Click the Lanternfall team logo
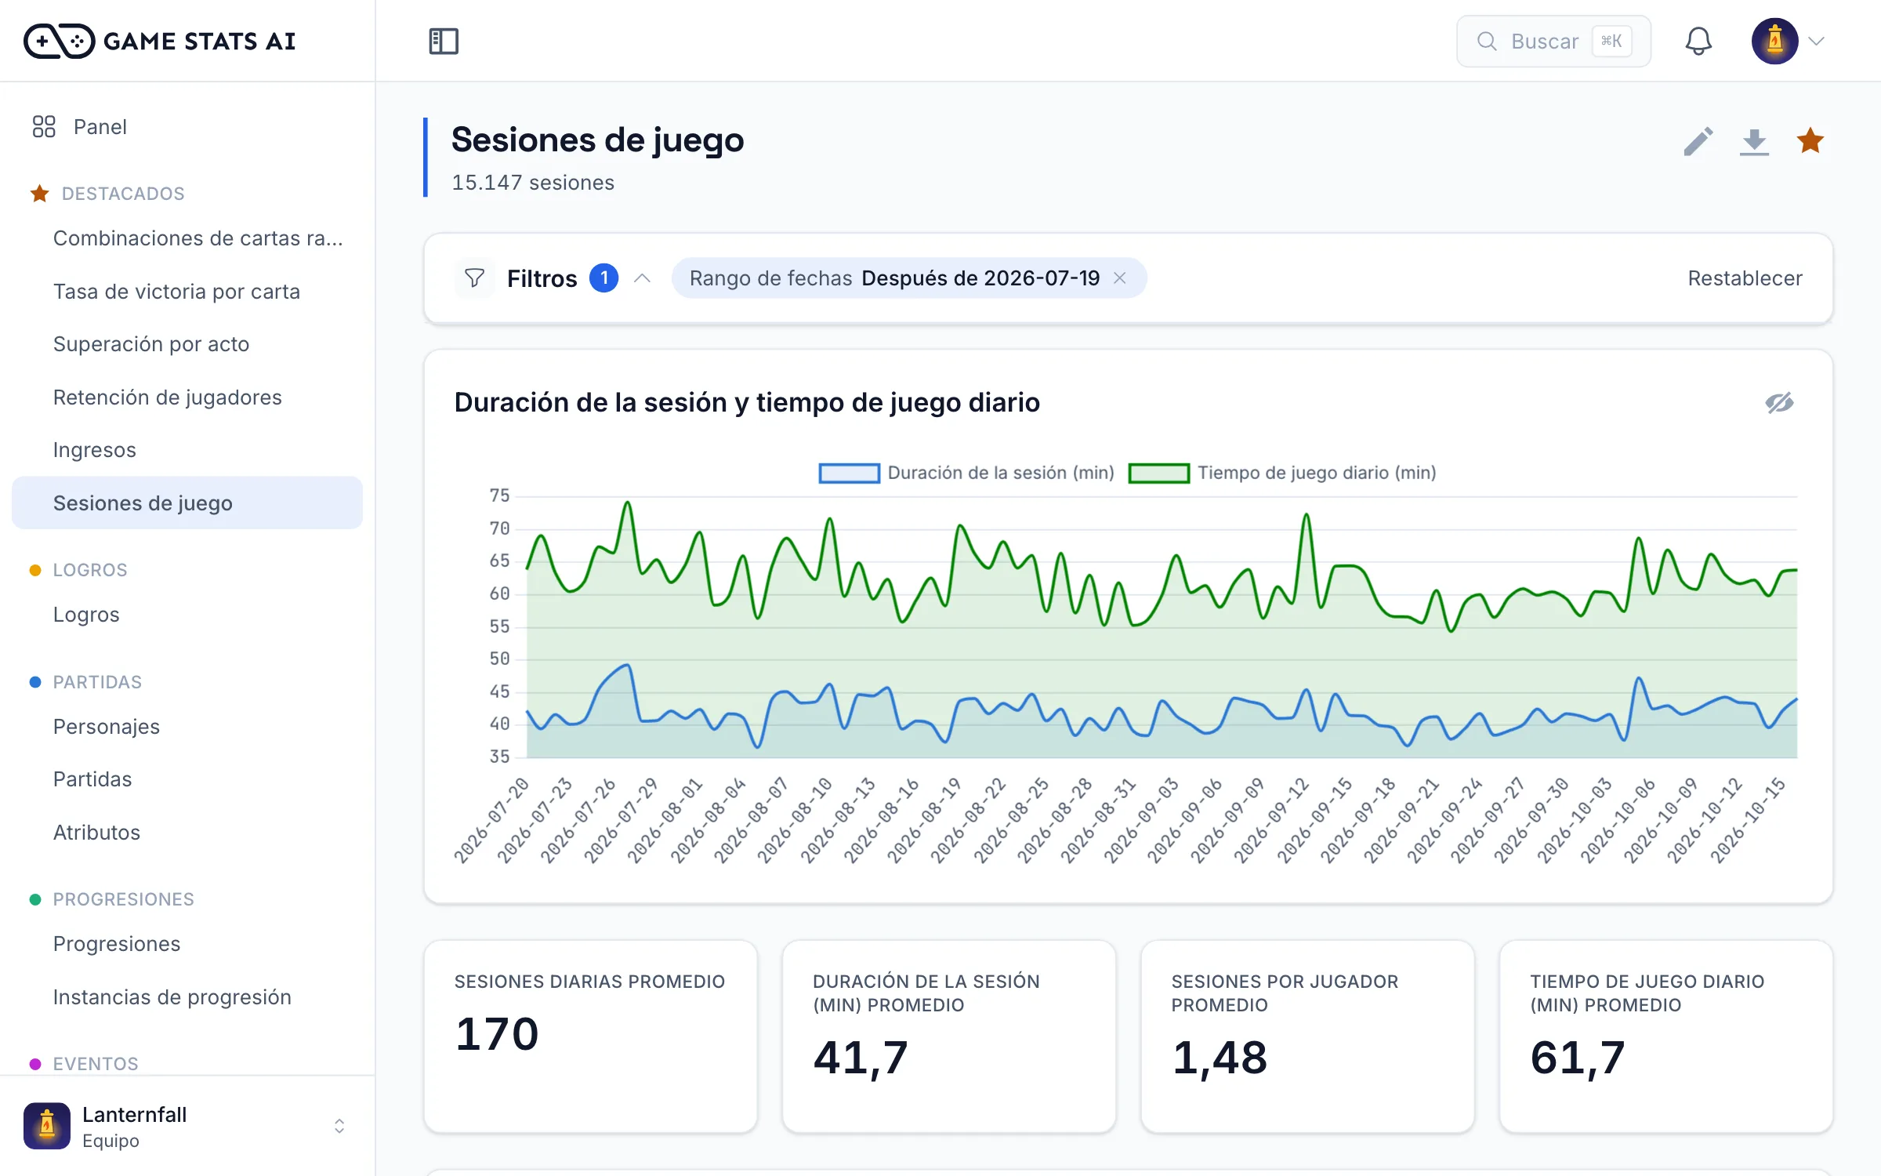The width and height of the screenshot is (1881, 1176). coord(47,1126)
